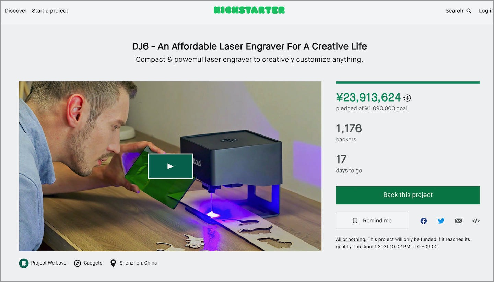Open the Discover menu

(16, 11)
